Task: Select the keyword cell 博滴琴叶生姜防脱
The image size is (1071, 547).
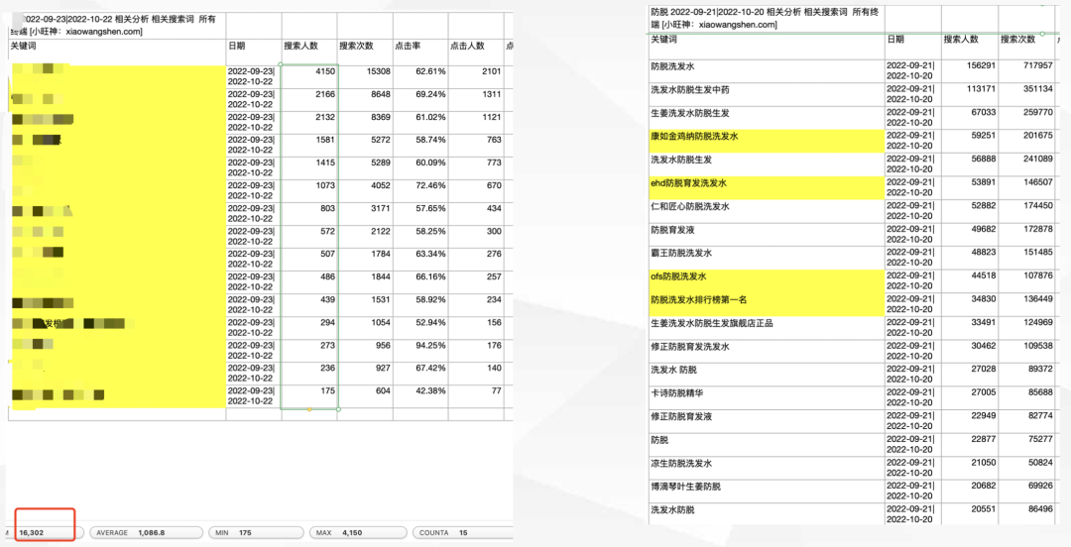Action: pyautogui.click(x=767, y=491)
